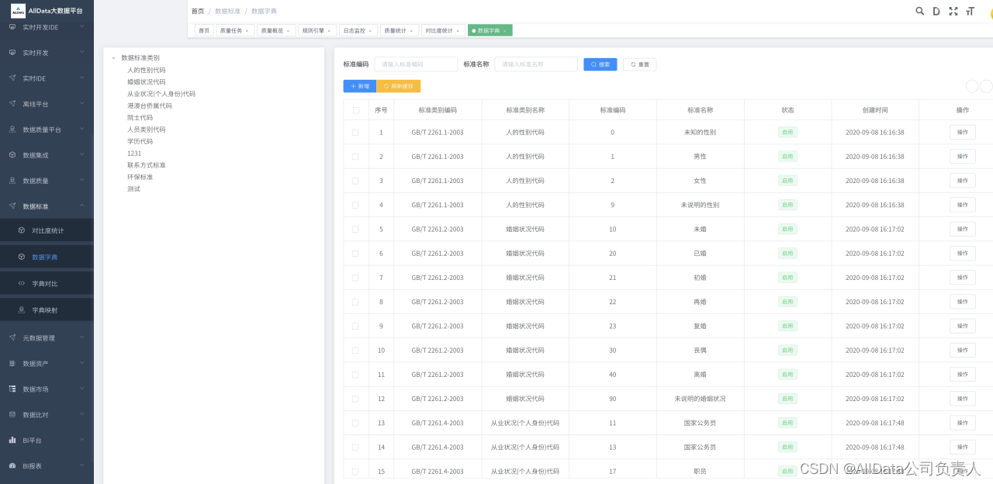Focus the 标准编码 input field

click(416, 64)
